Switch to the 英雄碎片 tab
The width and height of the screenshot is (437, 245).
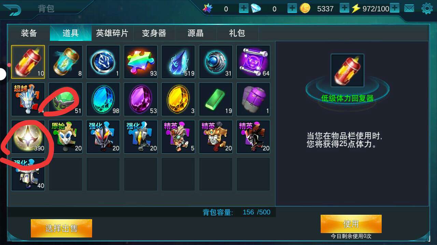click(112, 33)
